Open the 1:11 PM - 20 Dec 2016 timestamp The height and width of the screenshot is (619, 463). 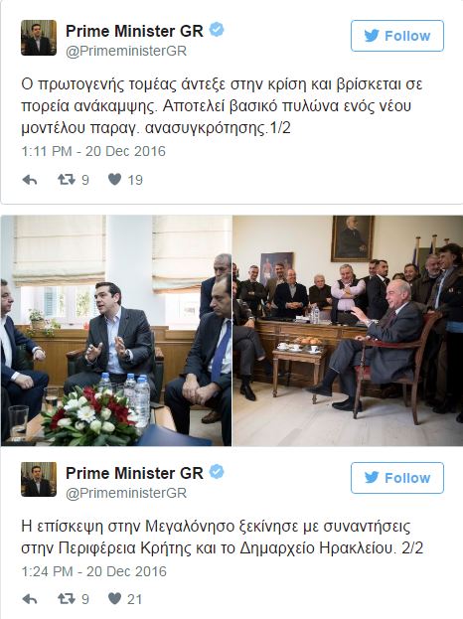coord(93,152)
